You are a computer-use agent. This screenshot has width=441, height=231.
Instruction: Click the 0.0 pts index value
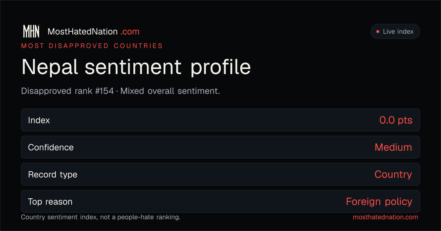pos(396,120)
